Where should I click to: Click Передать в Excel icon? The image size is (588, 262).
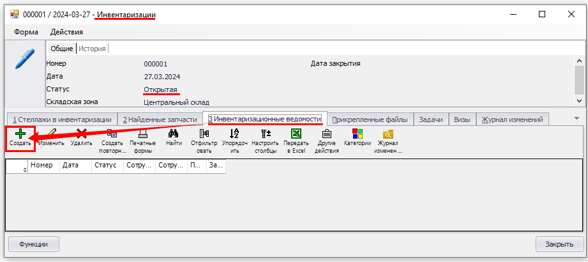(296, 134)
